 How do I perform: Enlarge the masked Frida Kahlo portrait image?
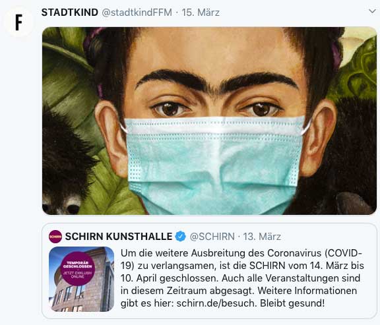coord(210,121)
